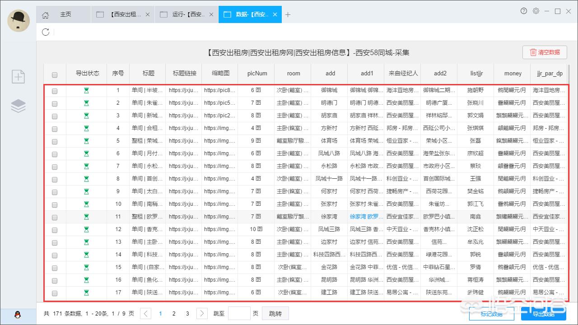
Task: Switch to the 运行-【西安 tab
Action: coord(188,14)
